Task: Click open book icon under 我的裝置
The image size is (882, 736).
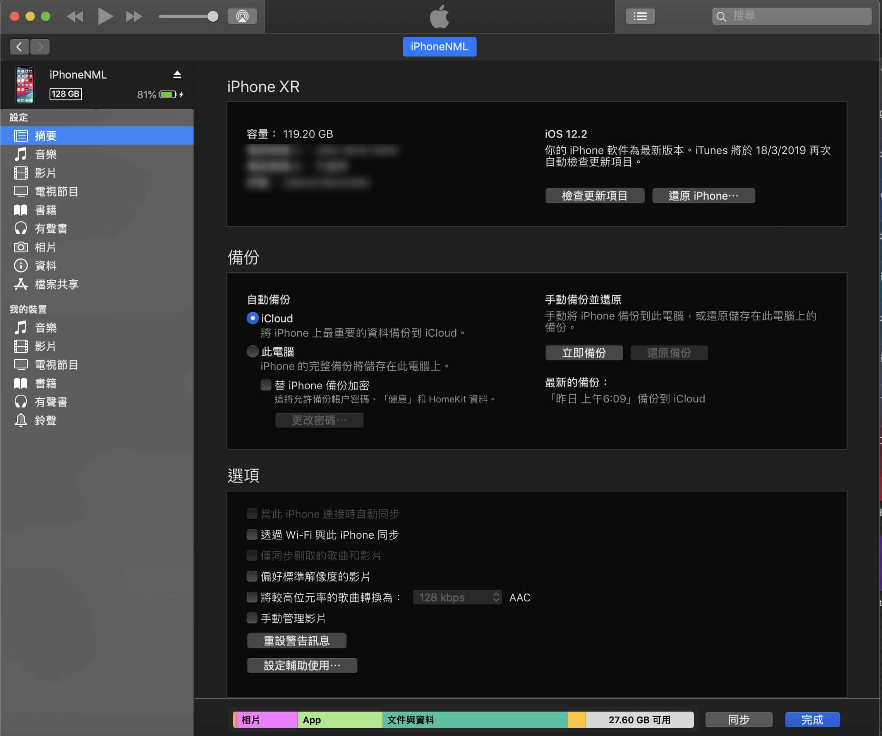Action: tap(21, 383)
